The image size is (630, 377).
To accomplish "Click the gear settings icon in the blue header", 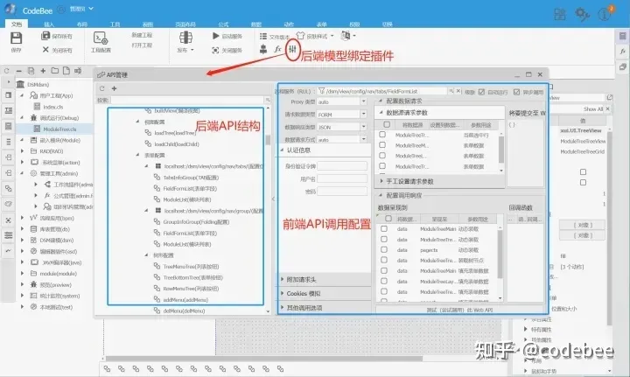I will pyautogui.click(x=582, y=15).
